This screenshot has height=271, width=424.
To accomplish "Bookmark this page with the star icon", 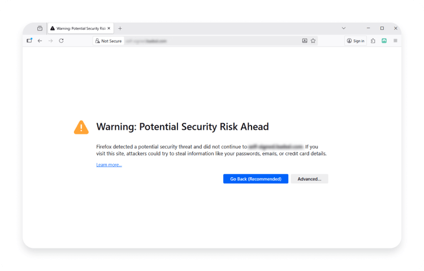I will click(313, 41).
